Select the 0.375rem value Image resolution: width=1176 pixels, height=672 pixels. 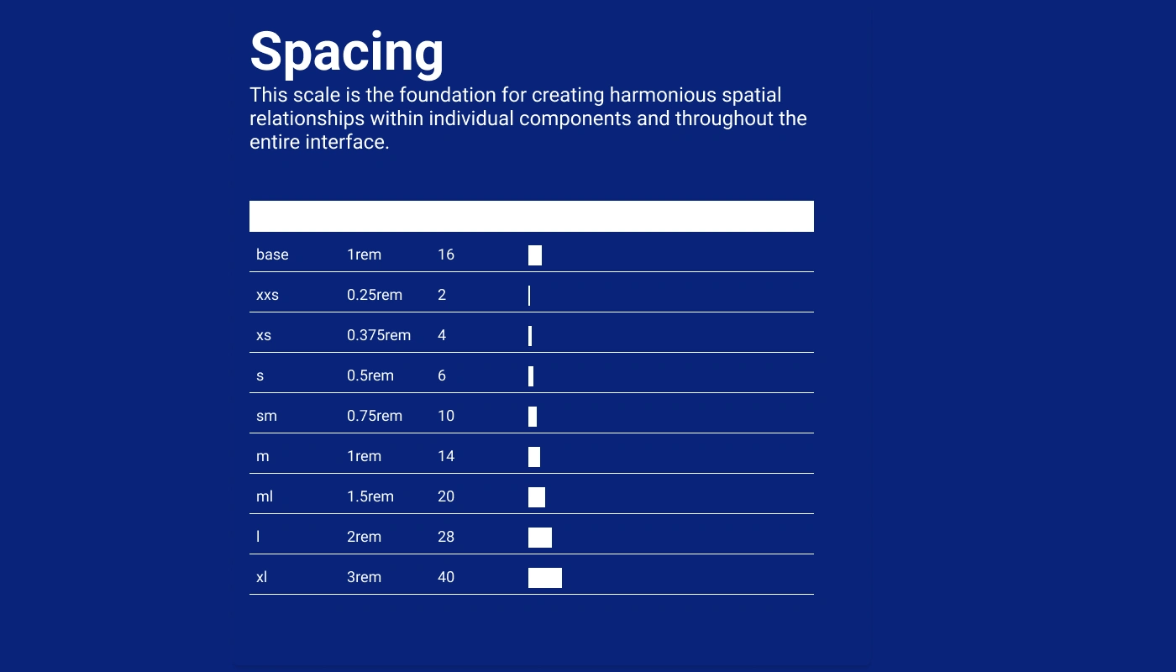[x=379, y=335]
